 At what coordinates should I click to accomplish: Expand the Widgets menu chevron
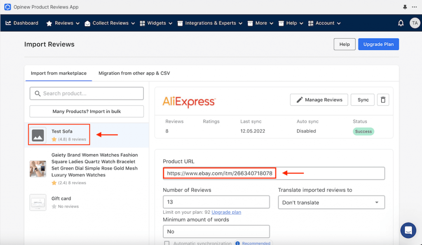(x=170, y=24)
